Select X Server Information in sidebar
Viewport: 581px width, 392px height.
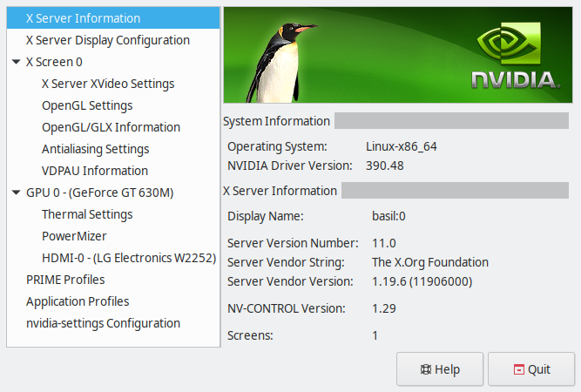click(83, 18)
